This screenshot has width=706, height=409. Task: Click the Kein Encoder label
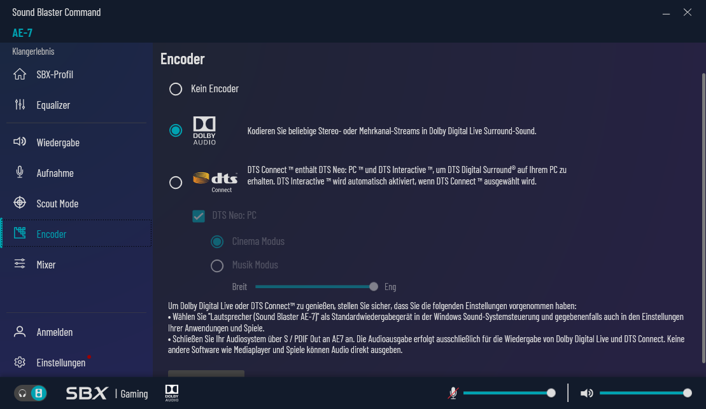[x=215, y=88]
